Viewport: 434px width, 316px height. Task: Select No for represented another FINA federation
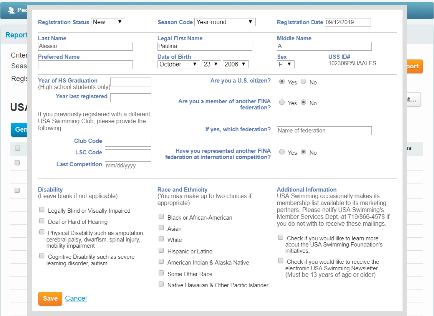pos(303,152)
